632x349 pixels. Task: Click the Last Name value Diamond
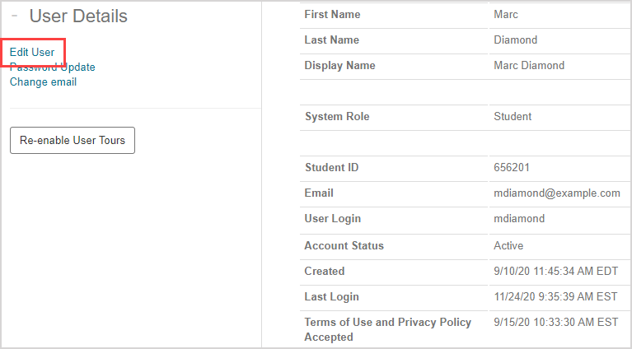coord(515,40)
